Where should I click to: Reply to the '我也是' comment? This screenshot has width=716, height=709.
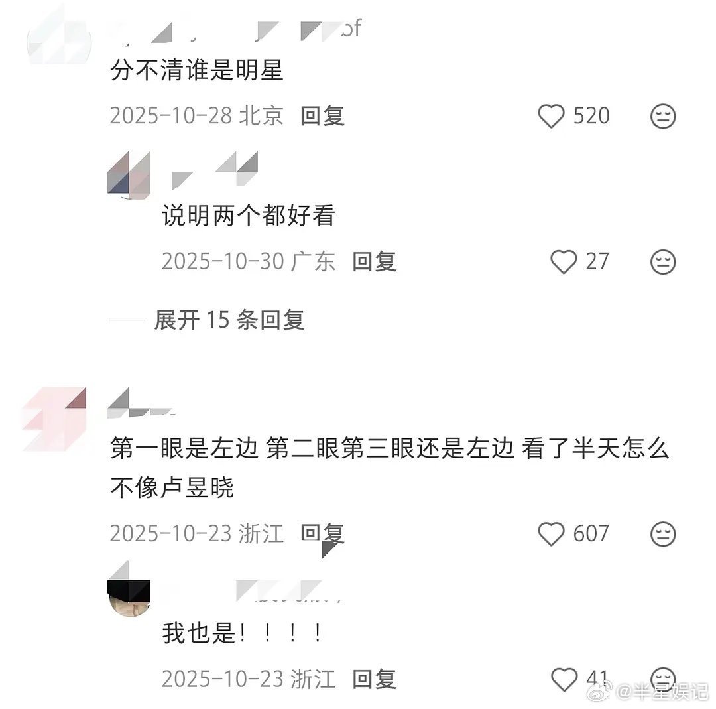[x=375, y=679]
